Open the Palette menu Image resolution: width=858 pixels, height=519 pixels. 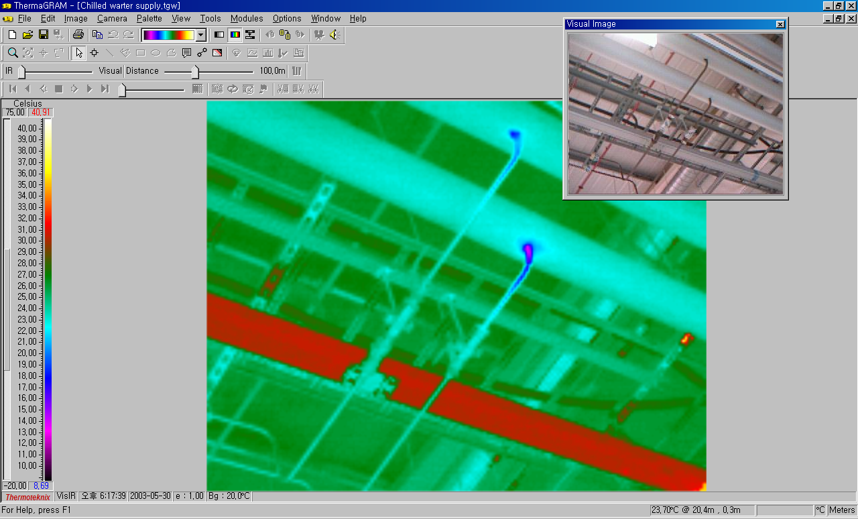(x=149, y=18)
